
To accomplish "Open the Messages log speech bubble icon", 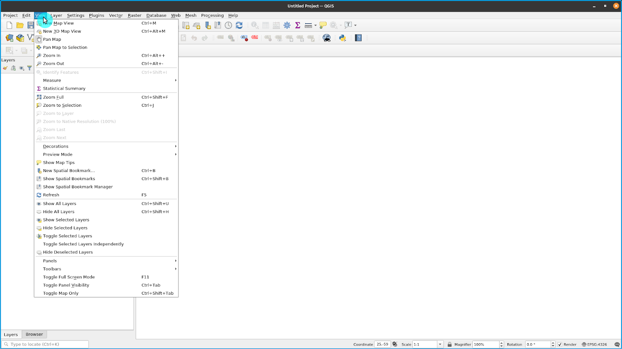I will coord(617,344).
